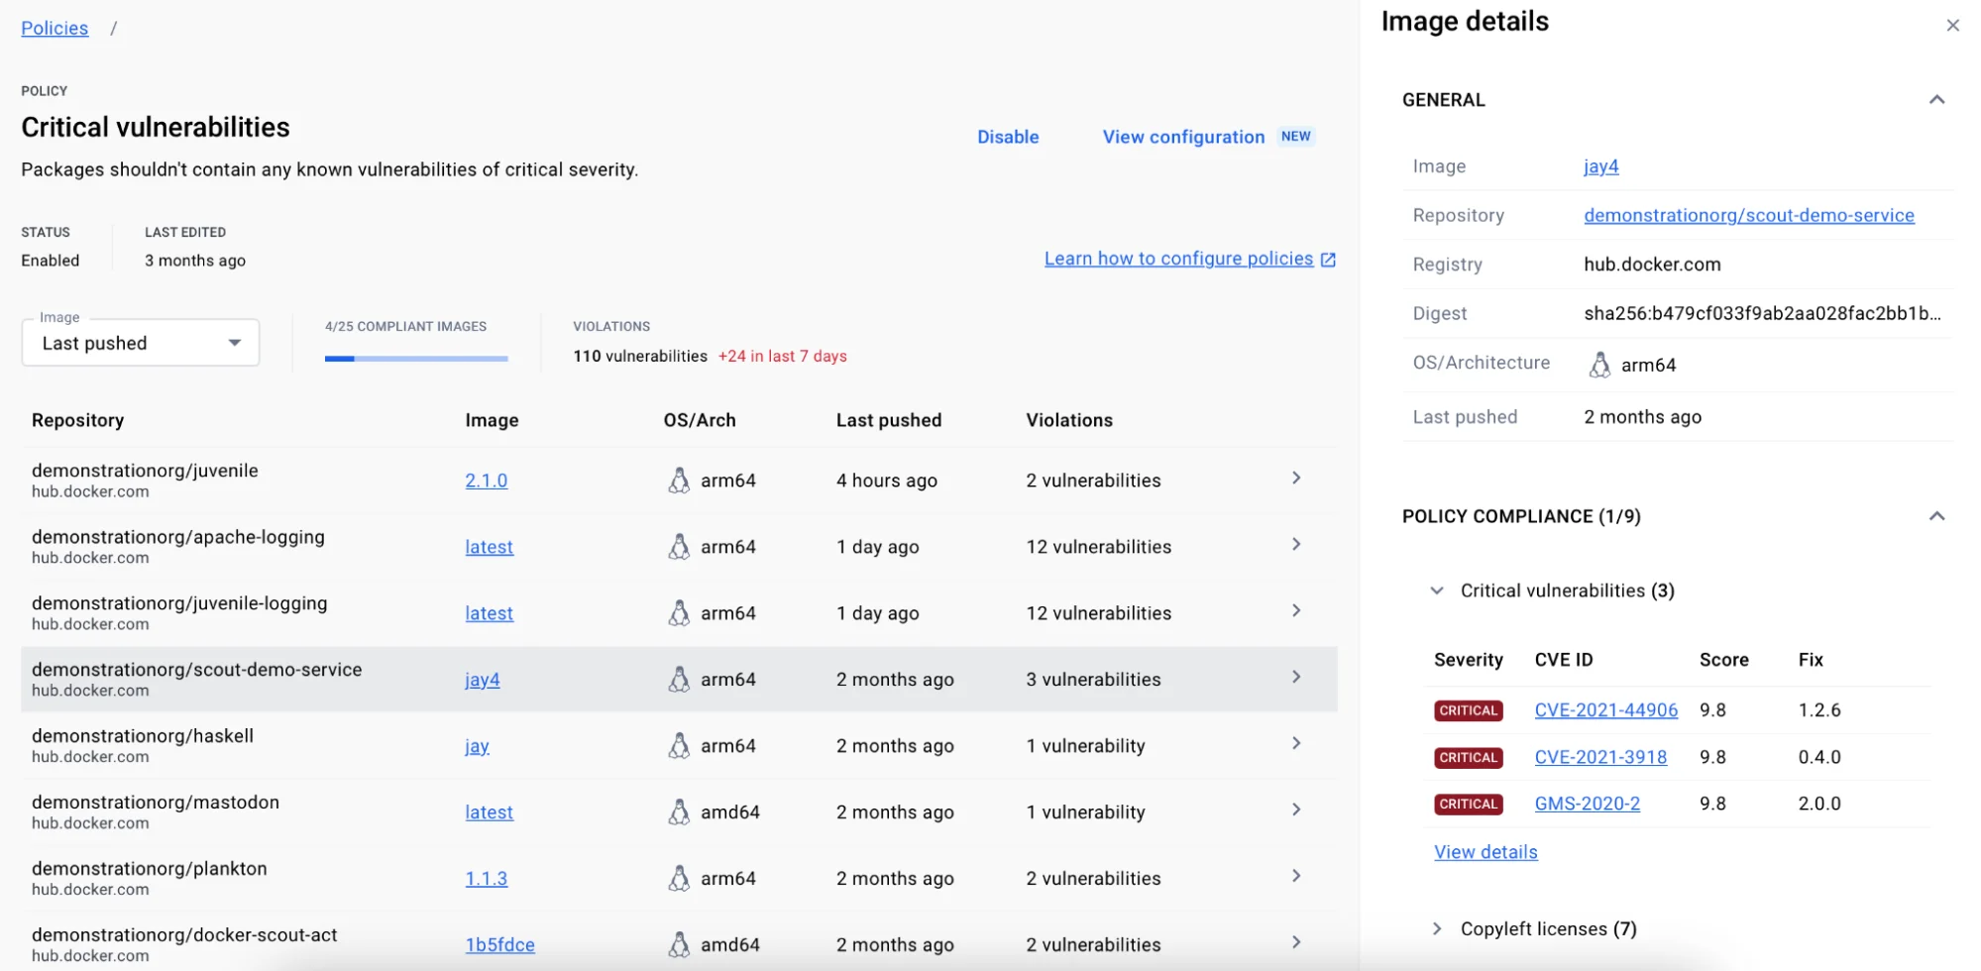Click the compliant images progress bar

click(416, 358)
